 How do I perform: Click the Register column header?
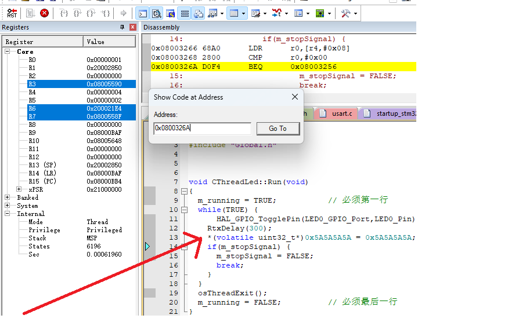43,42
